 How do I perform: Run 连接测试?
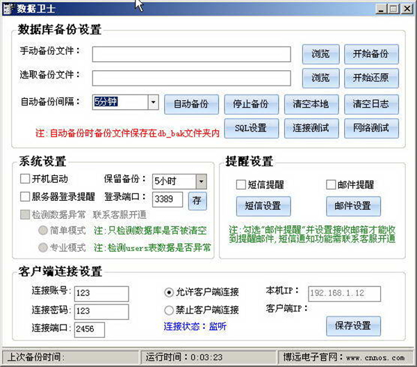(311, 129)
